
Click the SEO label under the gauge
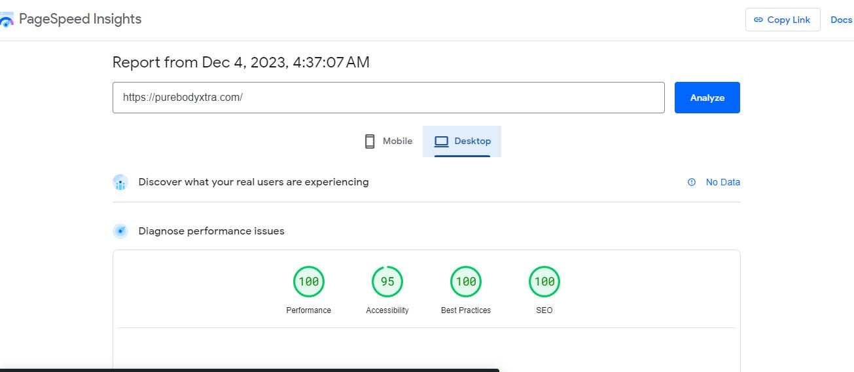544,310
